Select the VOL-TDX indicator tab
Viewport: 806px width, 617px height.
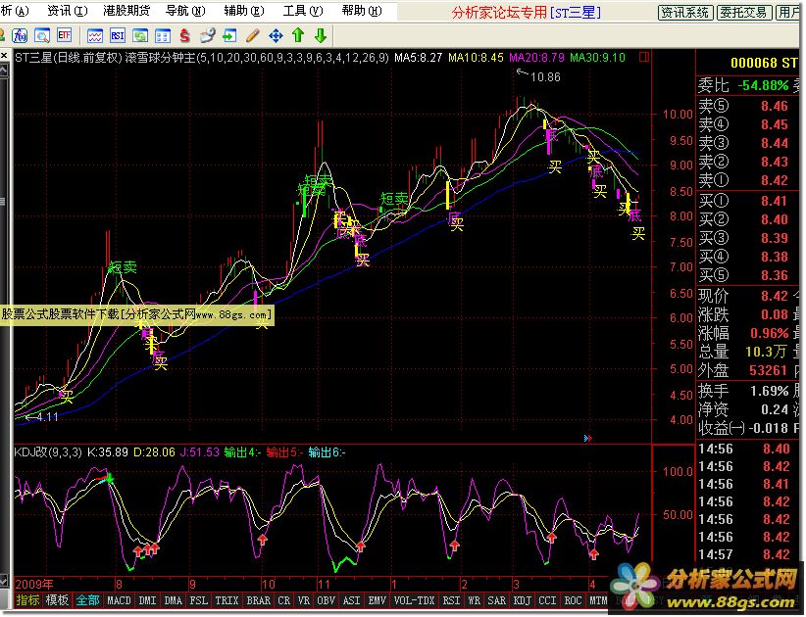(415, 600)
